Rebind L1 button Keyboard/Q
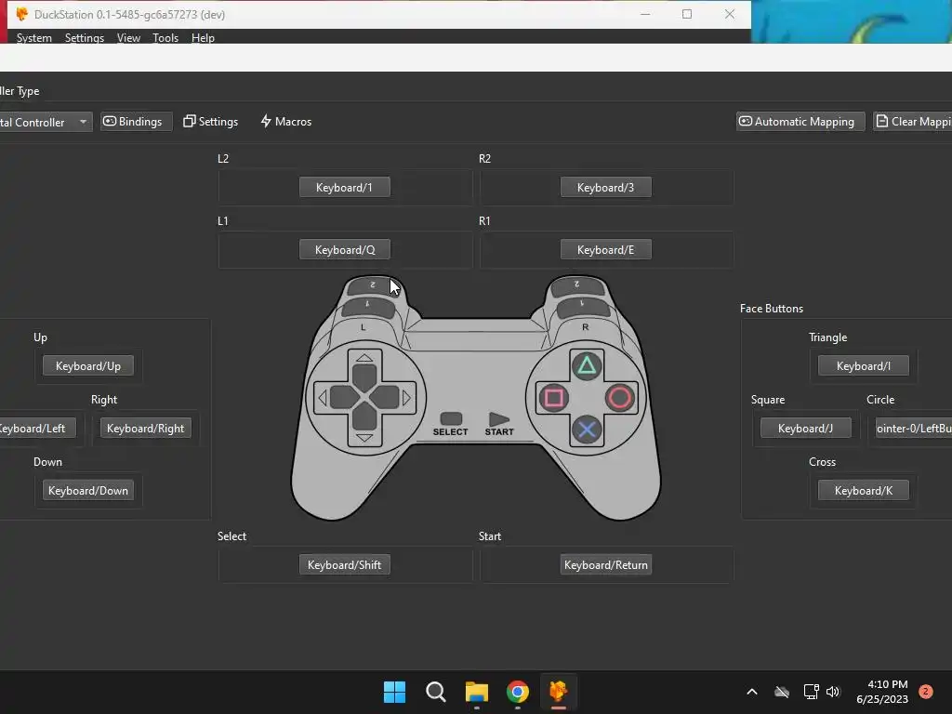The image size is (952, 714). (x=344, y=249)
